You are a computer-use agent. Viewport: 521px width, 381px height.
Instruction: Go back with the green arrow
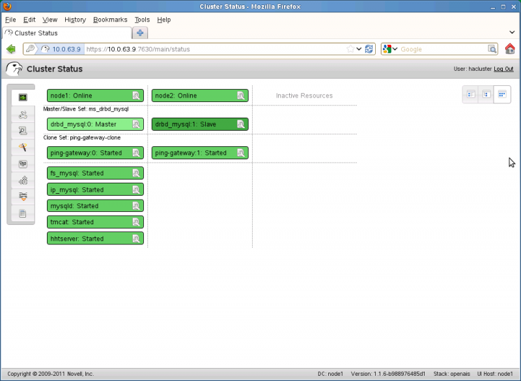11,49
